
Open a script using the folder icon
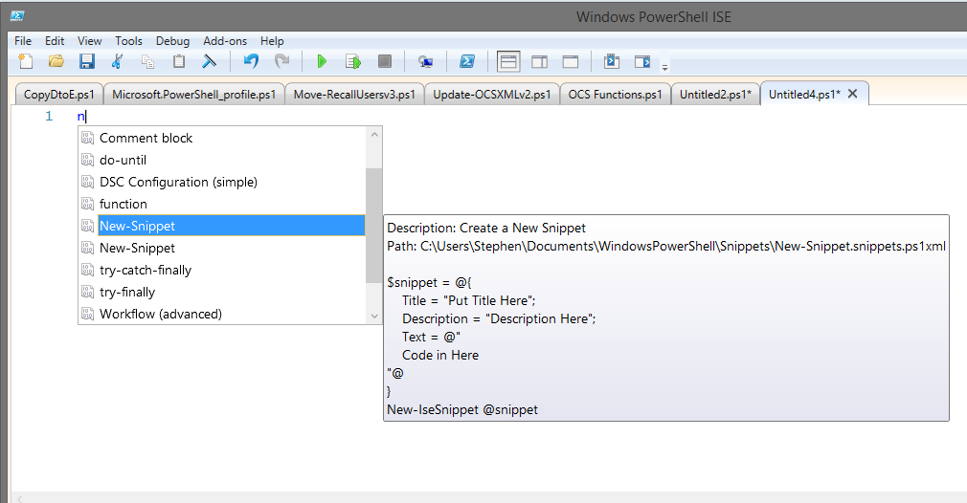pos(56,61)
